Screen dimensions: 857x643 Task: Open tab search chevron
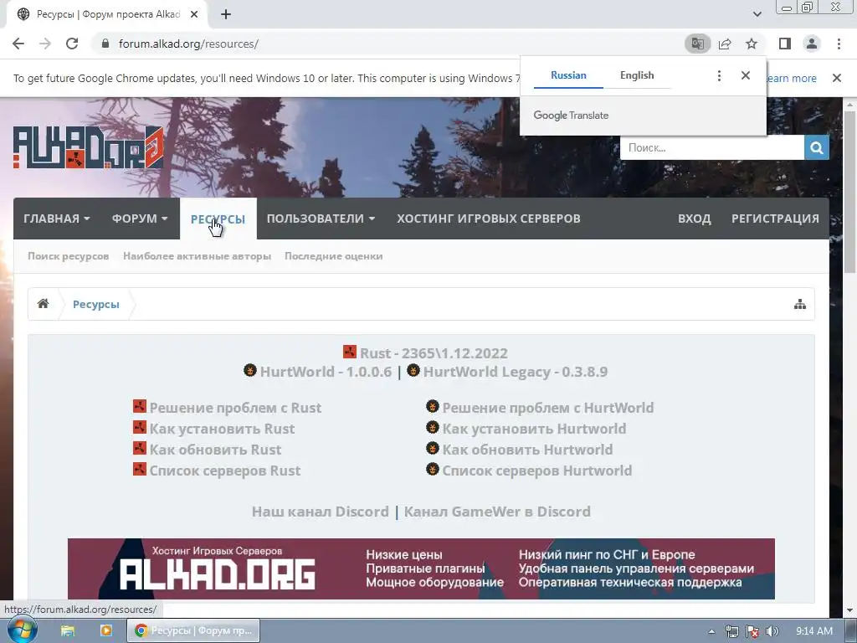click(x=757, y=14)
